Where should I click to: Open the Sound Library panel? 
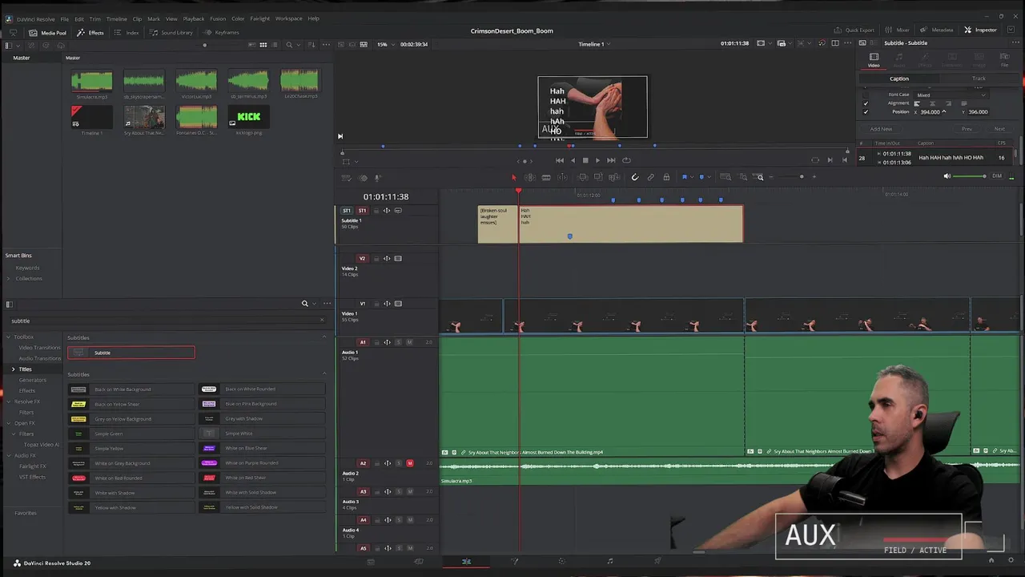171,32
